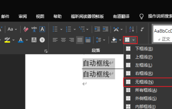This screenshot has height=109, width=172.
Task: Click the empty paragraph mark below the text
Action: click(x=85, y=84)
